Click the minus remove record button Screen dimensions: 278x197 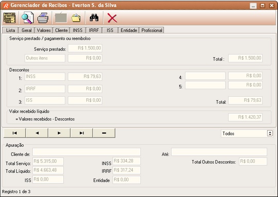click(104, 133)
